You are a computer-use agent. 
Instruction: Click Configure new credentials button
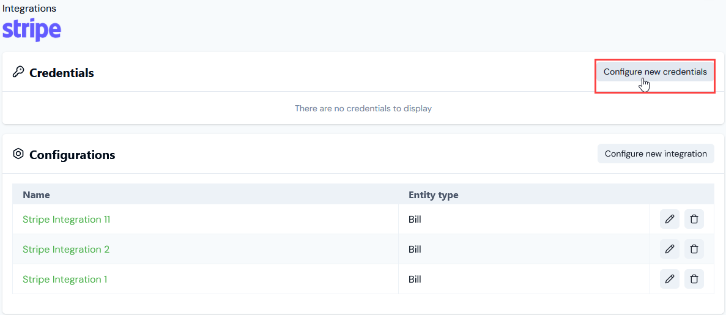pyautogui.click(x=655, y=72)
